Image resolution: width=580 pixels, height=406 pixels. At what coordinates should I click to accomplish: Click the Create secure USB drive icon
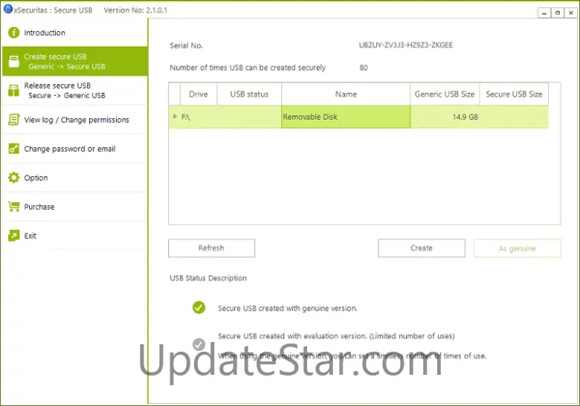pyautogui.click(x=13, y=62)
